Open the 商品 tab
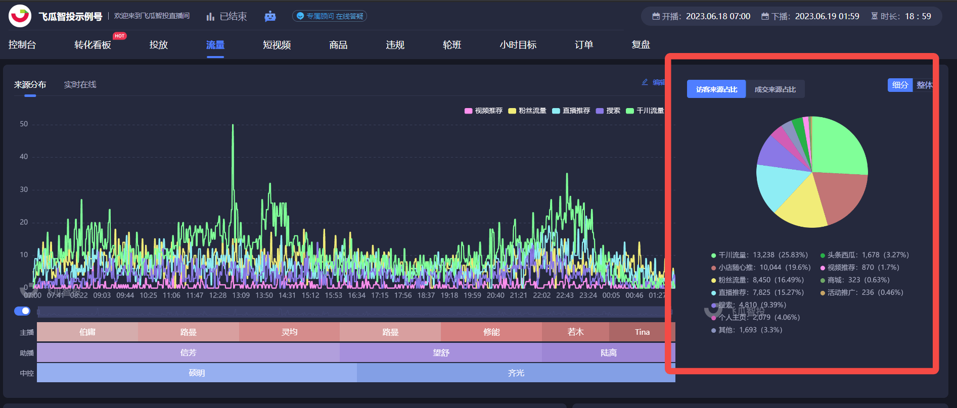Viewport: 957px width, 408px height. coord(338,45)
